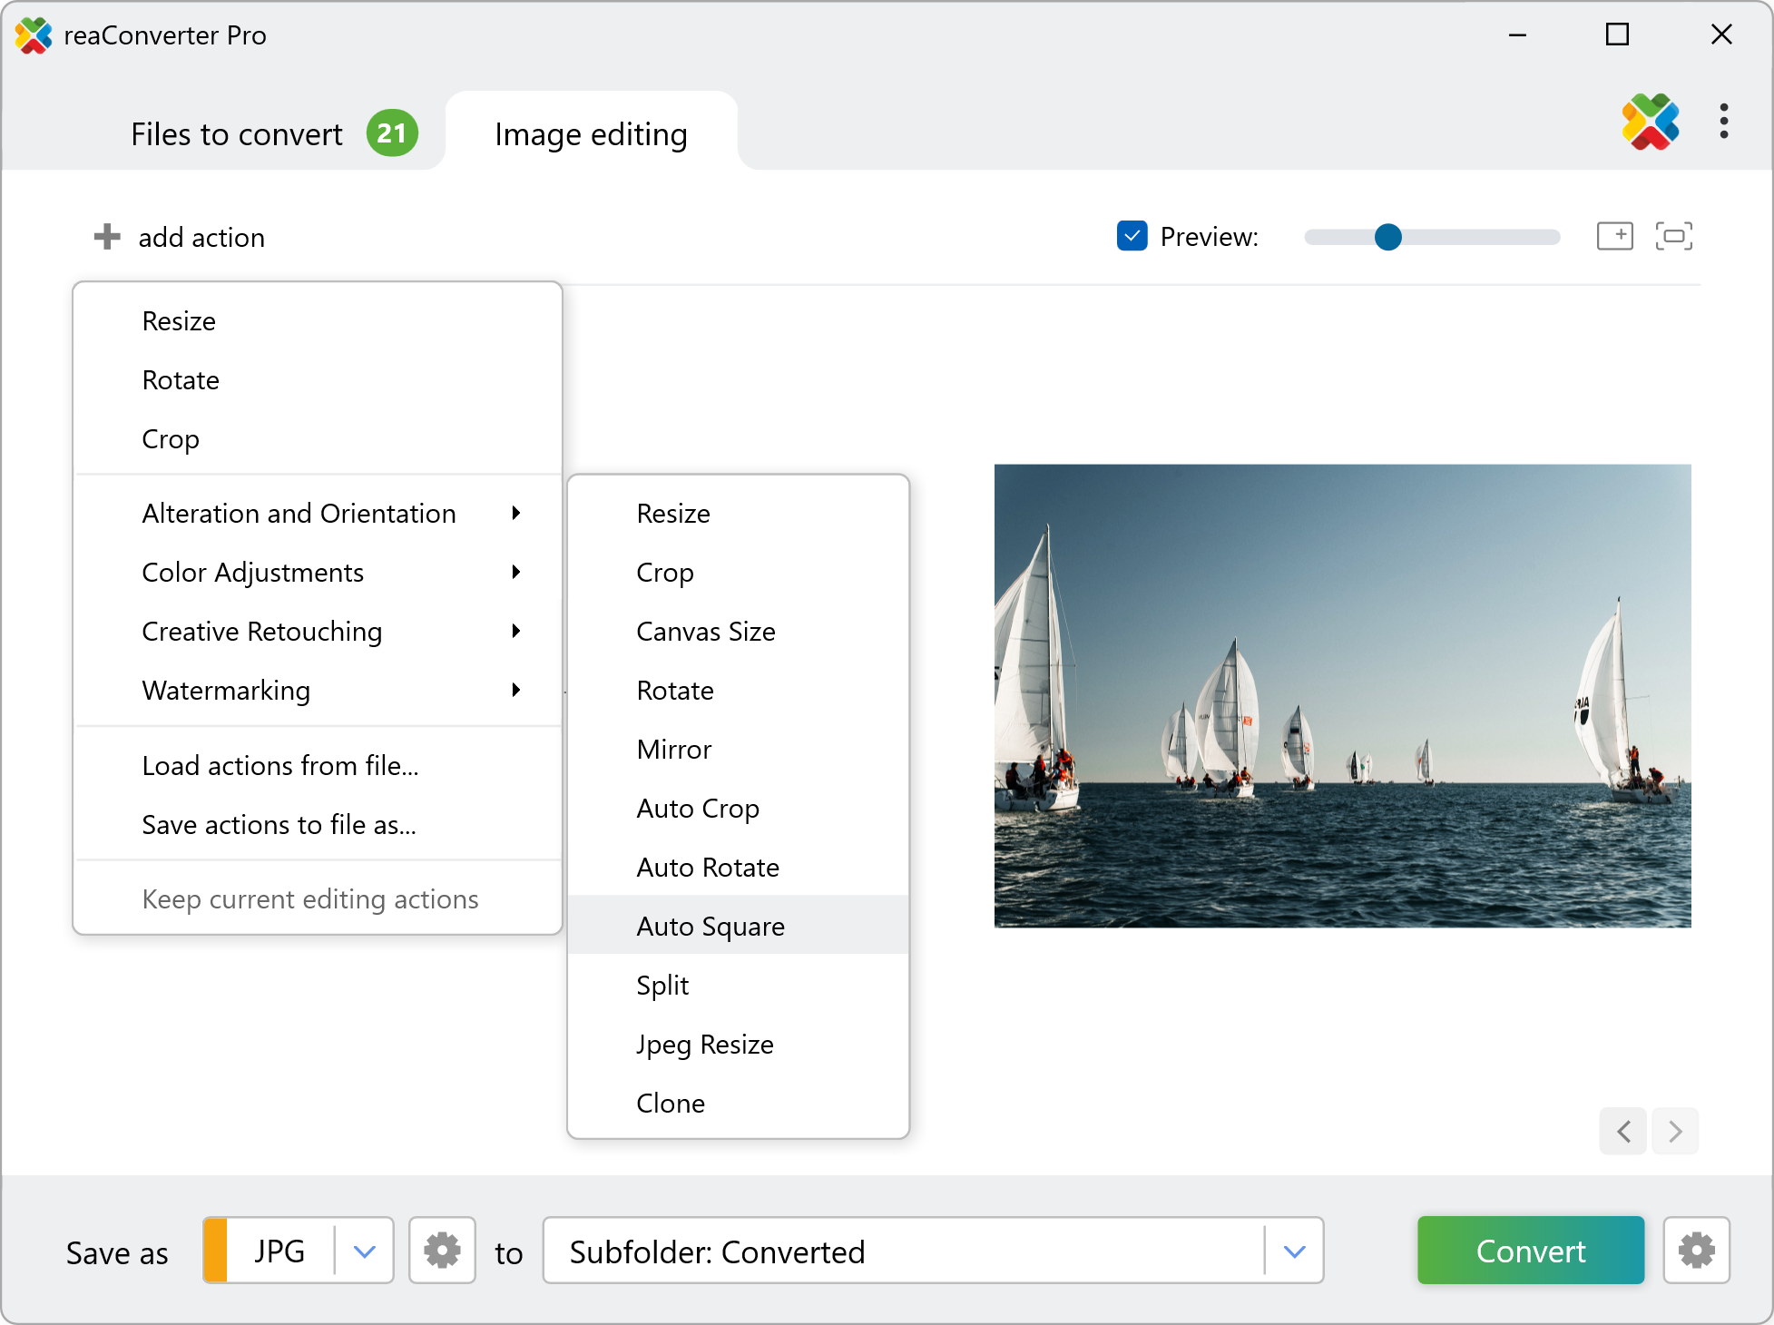Open the JPG format dropdown

[x=364, y=1251]
